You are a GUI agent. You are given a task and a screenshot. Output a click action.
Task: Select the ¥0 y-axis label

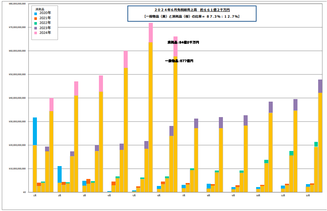24,192
